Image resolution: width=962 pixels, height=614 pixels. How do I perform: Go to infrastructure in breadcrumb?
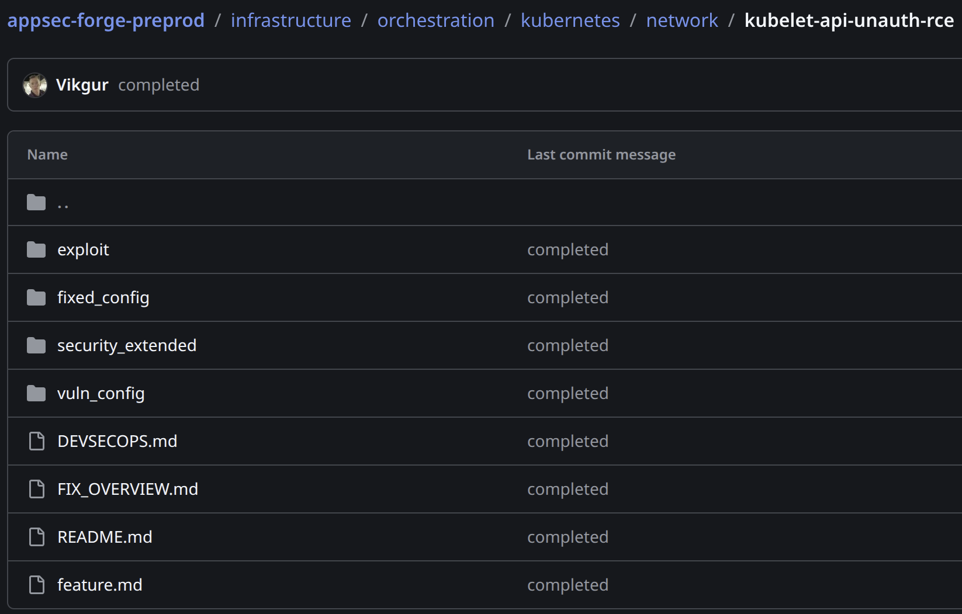[291, 20]
